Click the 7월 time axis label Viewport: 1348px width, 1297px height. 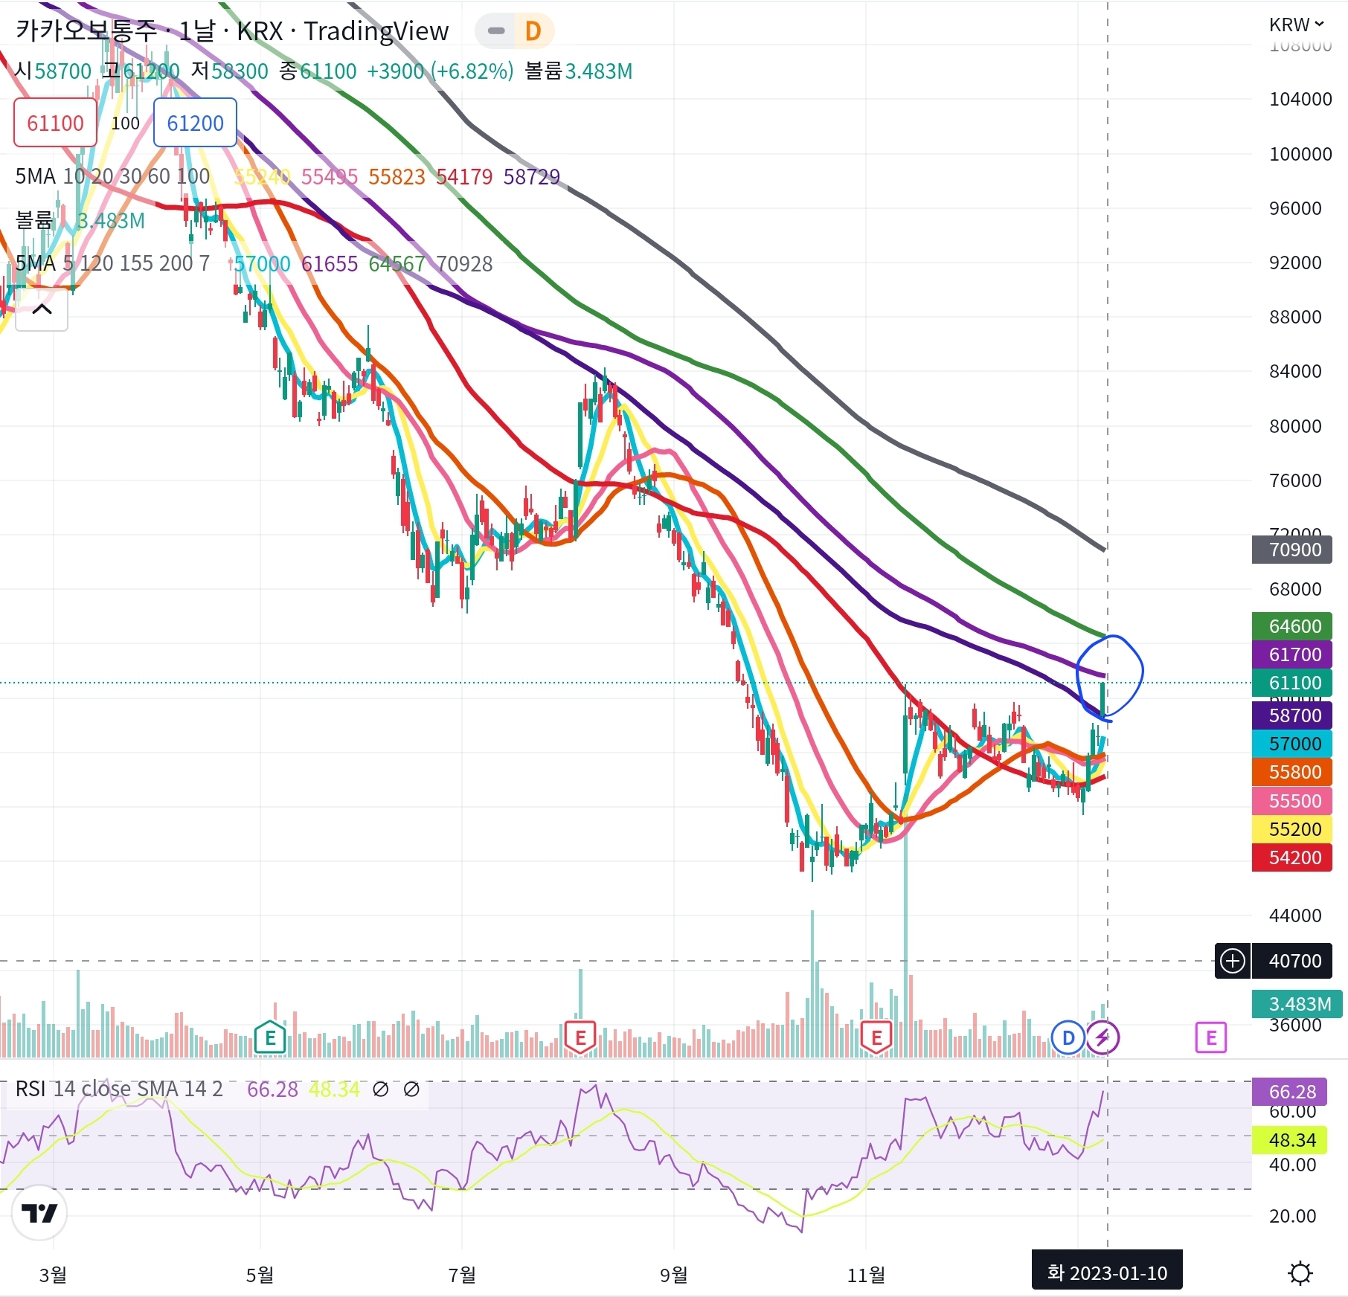point(462,1275)
